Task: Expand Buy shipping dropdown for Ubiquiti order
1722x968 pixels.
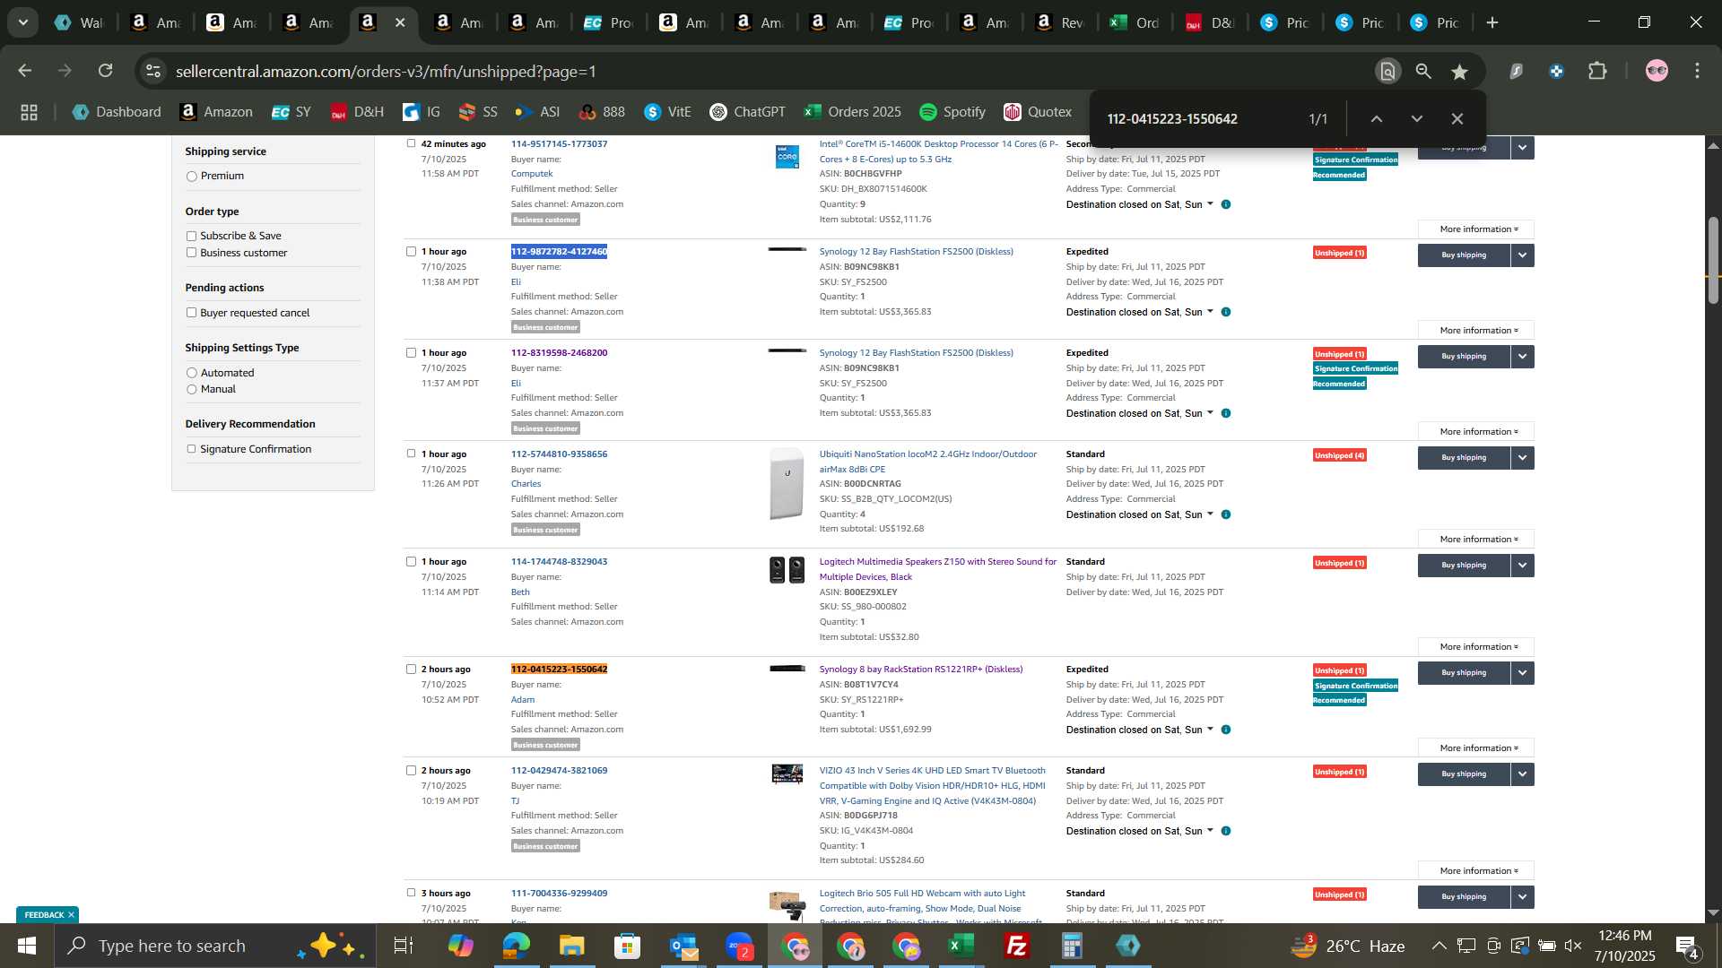Action: 1522,458
